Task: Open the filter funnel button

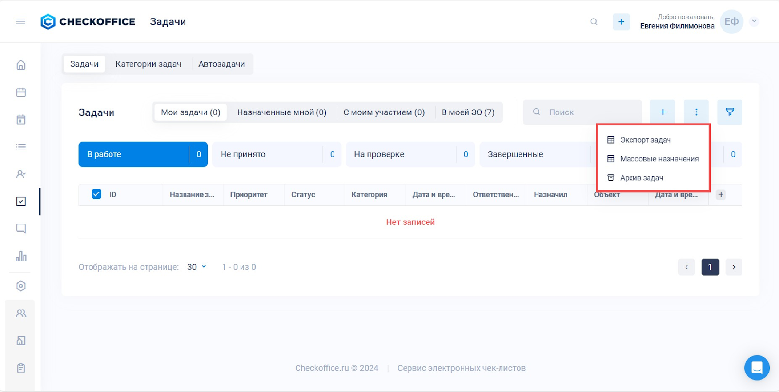Action: pyautogui.click(x=730, y=112)
